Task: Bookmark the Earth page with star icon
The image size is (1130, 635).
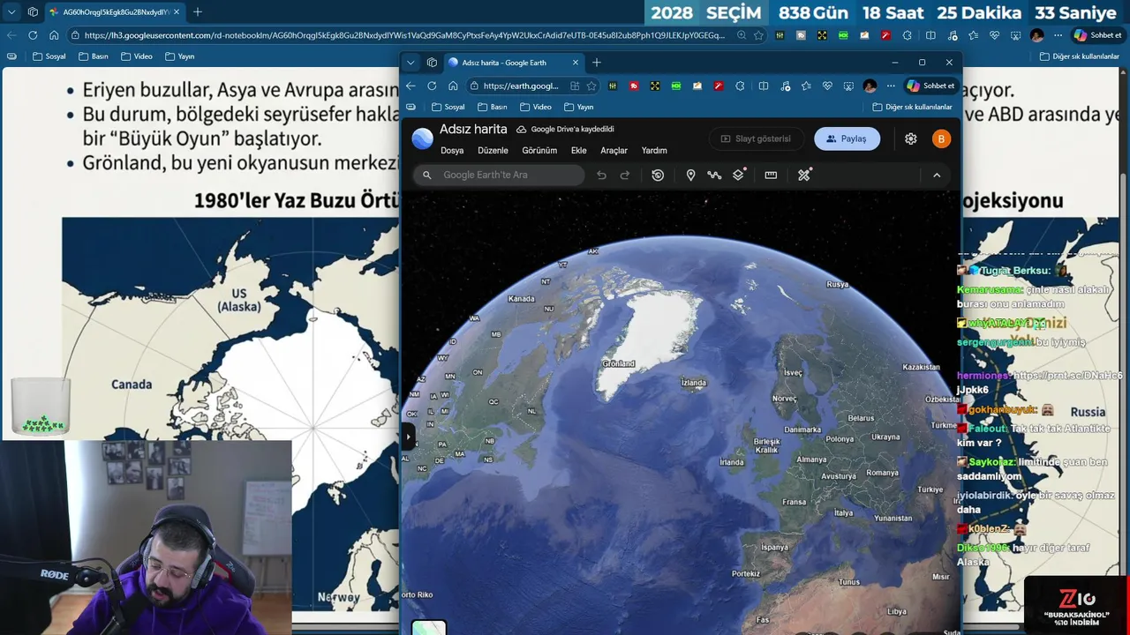Action: click(591, 86)
